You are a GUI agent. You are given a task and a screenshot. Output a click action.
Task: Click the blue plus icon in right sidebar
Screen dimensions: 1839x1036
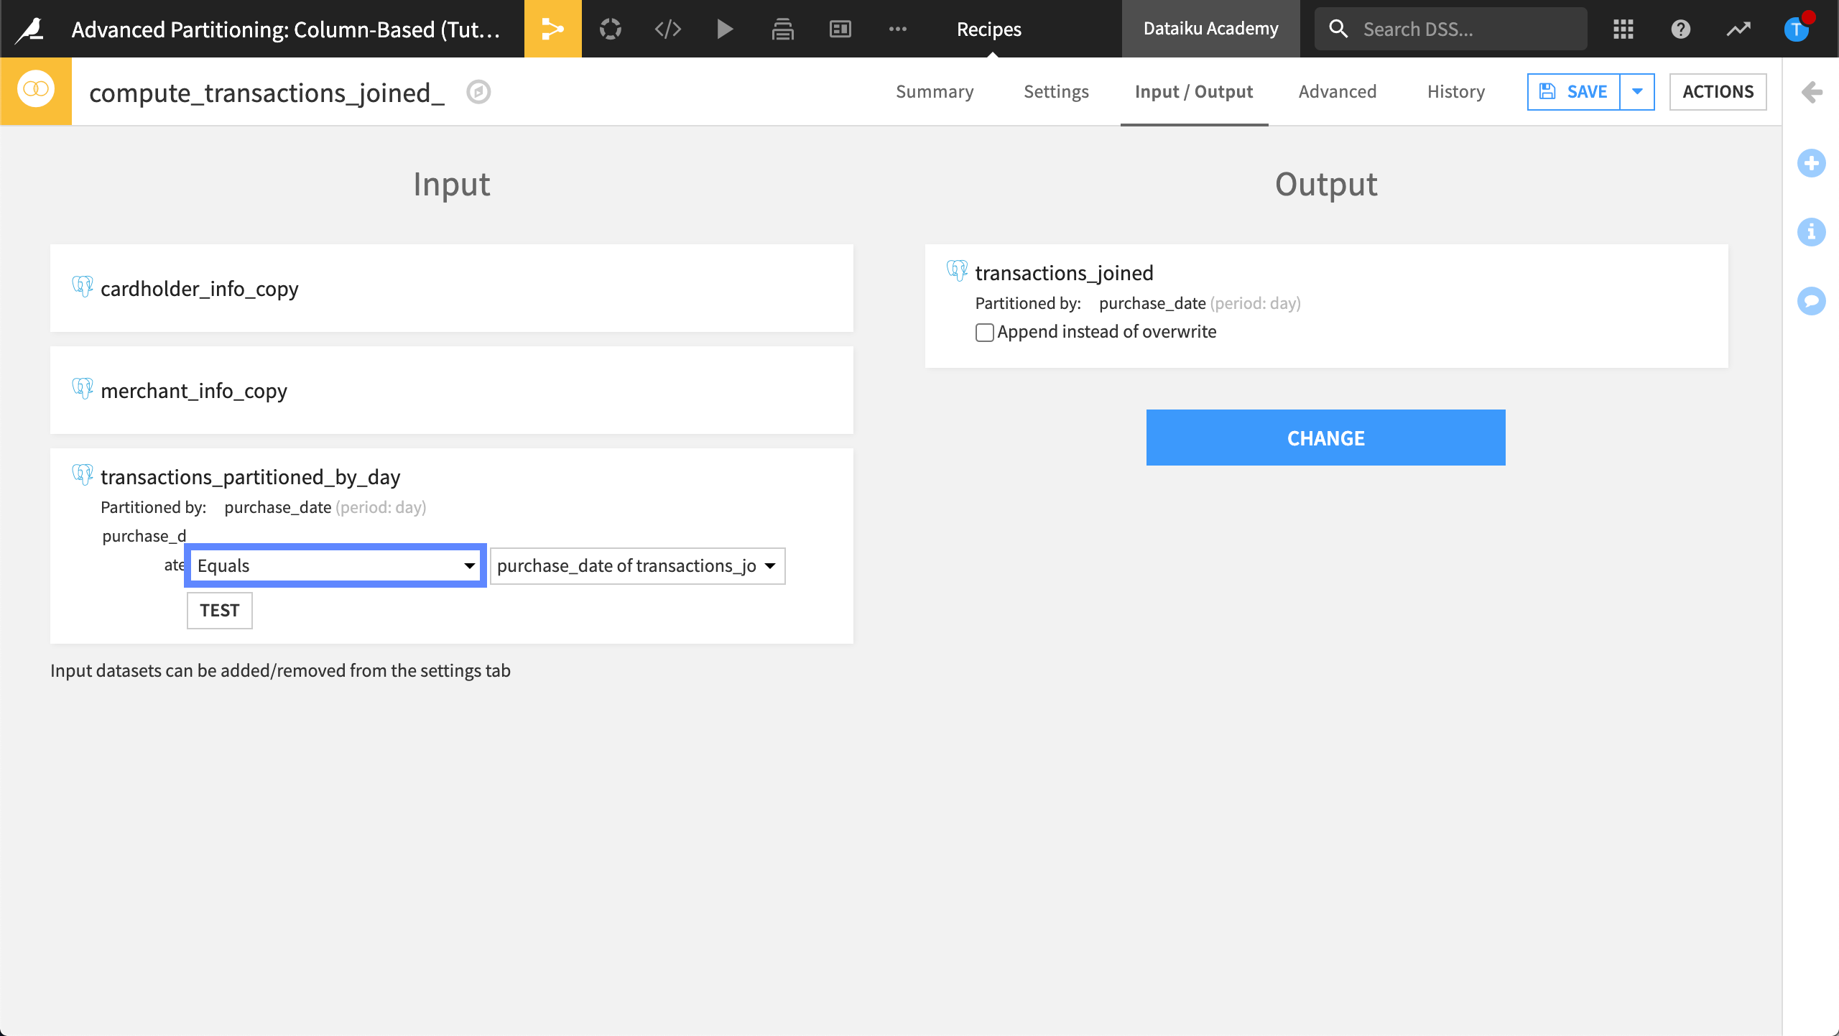(1811, 163)
